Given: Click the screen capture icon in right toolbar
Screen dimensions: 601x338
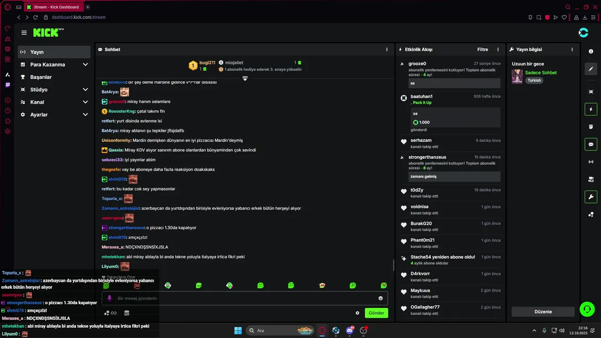Looking at the screenshot, I should [x=591, y=92].
